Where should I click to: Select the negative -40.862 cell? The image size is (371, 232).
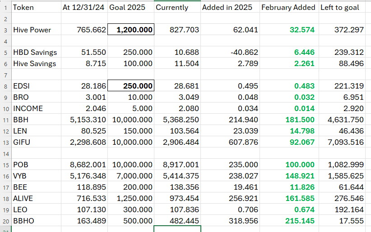click(230, 52)
